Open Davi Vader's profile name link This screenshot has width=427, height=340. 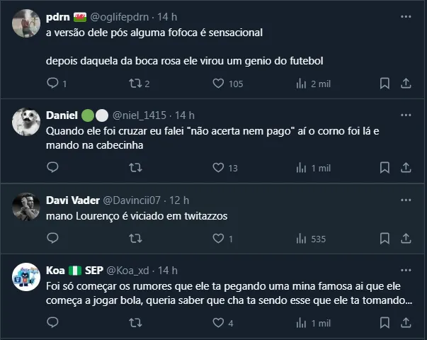(x=73, y=200)
